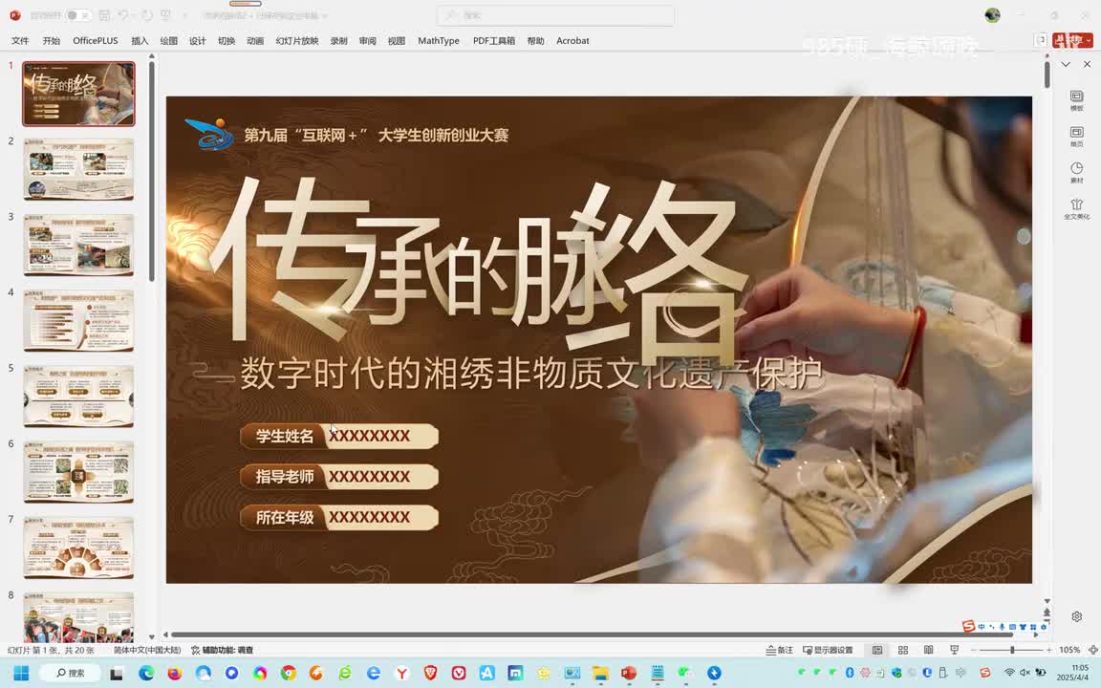Open the 单页 single page panel icon
1101x688 pixels.
(1076, 137)
